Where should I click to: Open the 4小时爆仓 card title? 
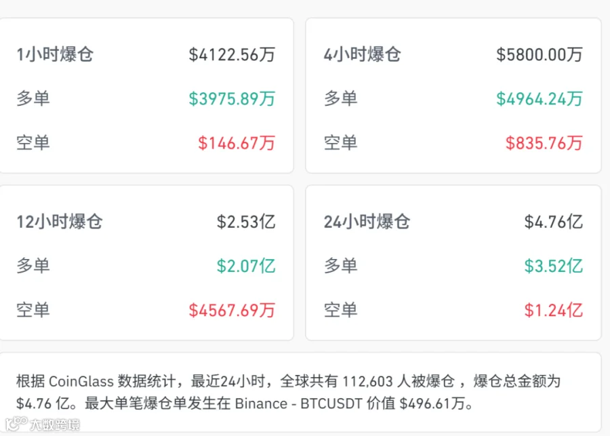[x=363, y=54]
